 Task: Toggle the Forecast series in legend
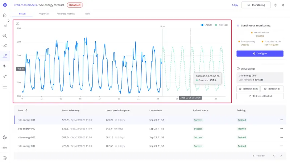pos(221,25)
